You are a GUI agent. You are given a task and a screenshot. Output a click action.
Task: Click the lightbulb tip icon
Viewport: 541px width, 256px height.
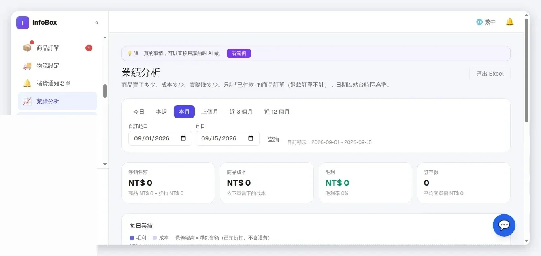coord(130,53)
